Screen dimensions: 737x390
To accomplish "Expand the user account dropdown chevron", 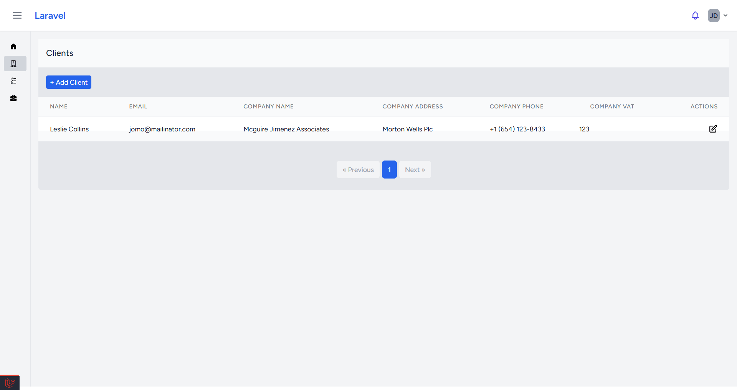I will click(x=725, y=16).
